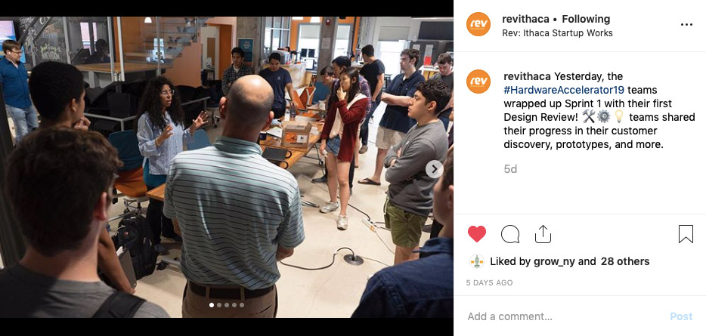
Task: Save post with the bookmark icon
Action: click(686, 234)
